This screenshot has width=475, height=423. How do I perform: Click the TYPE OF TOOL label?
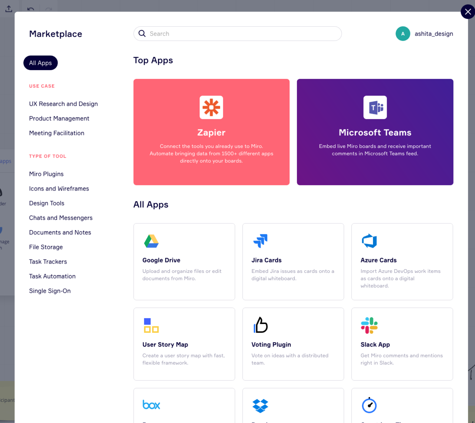click(x=47, y=156)
